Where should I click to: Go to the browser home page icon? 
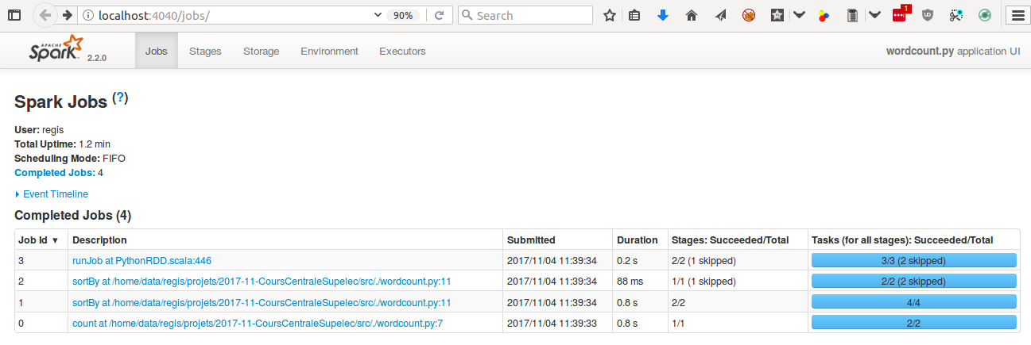point(692,15)
